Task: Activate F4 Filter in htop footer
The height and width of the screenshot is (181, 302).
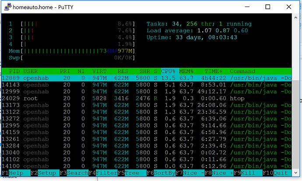Action: tap(103, 173)
